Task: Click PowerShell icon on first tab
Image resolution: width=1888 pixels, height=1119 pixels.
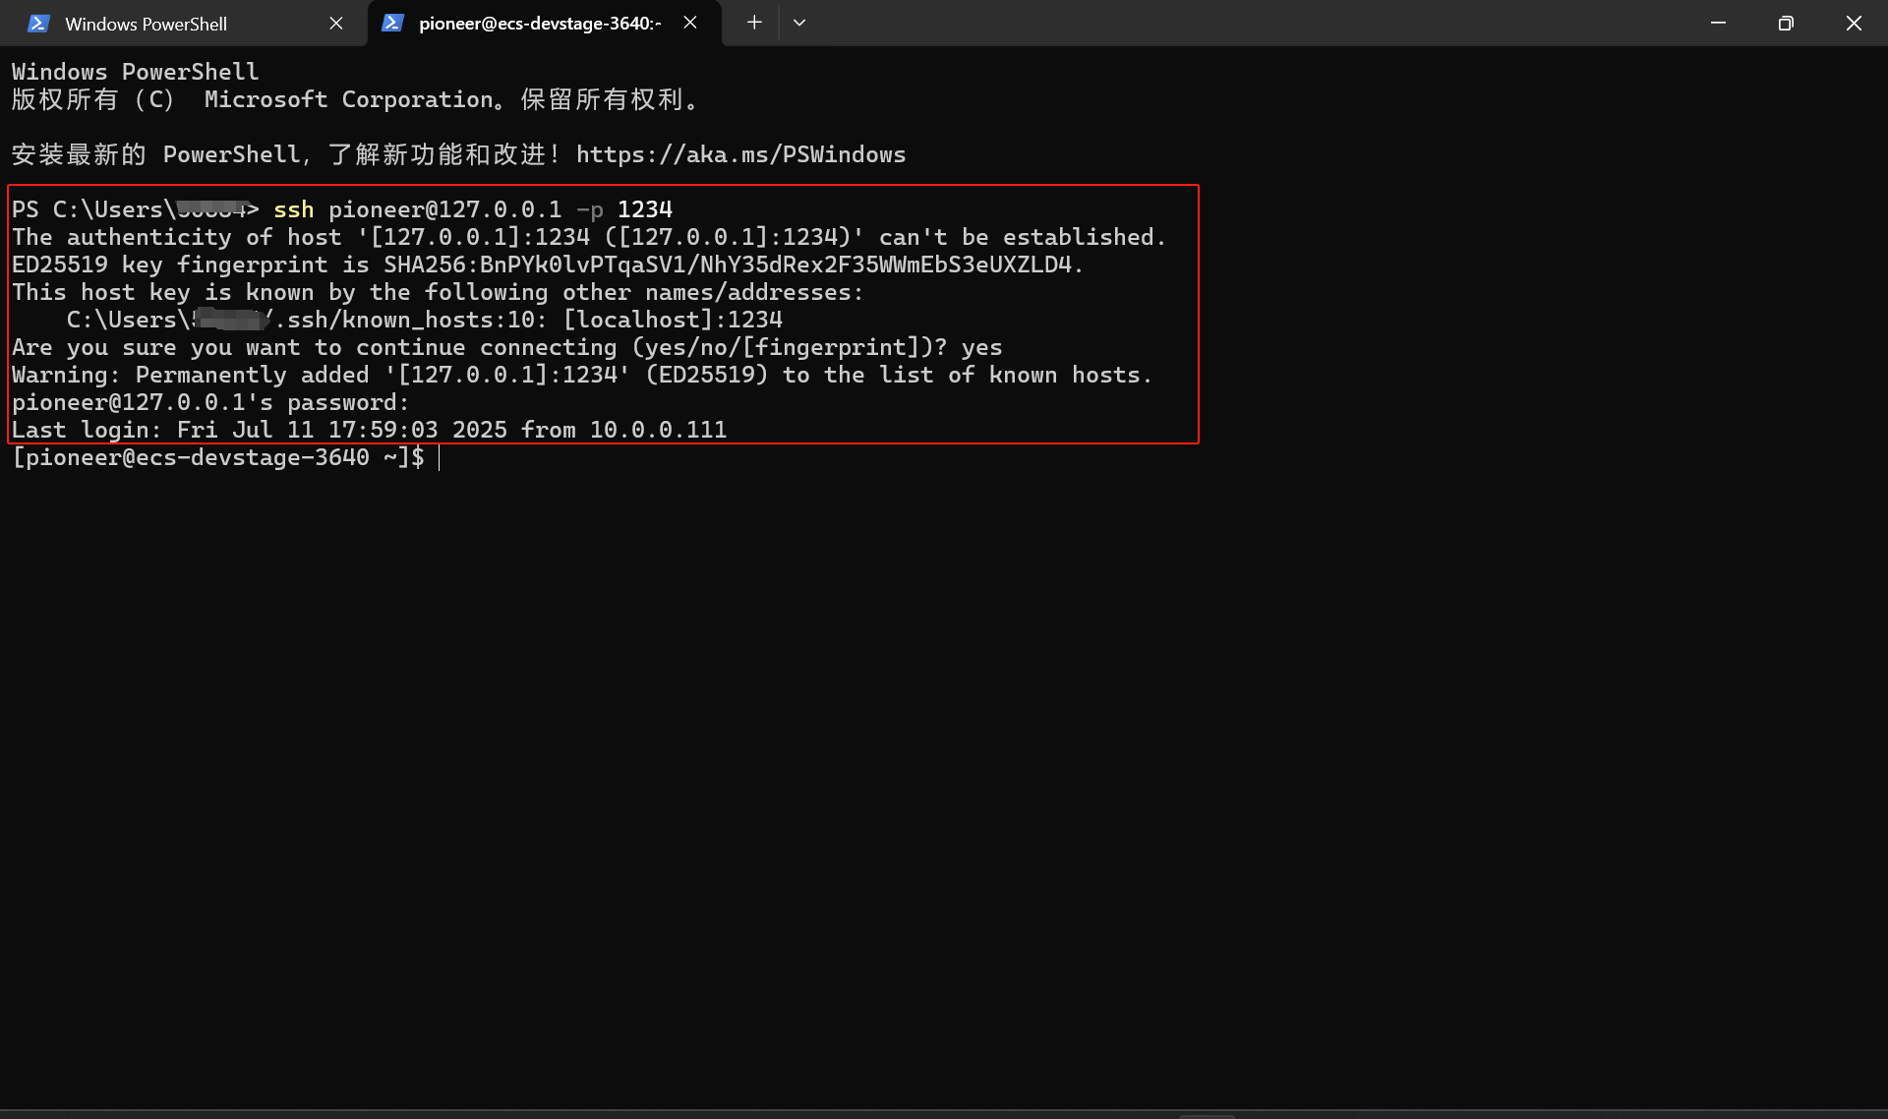Action: point(38,24)
